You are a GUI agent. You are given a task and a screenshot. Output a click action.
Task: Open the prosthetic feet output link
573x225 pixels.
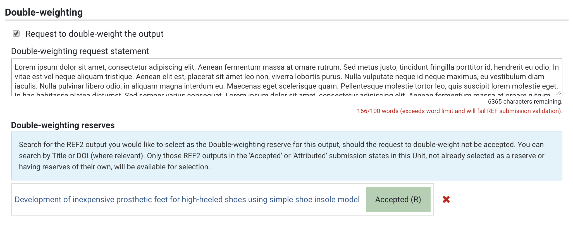click(x=187, y=199)
